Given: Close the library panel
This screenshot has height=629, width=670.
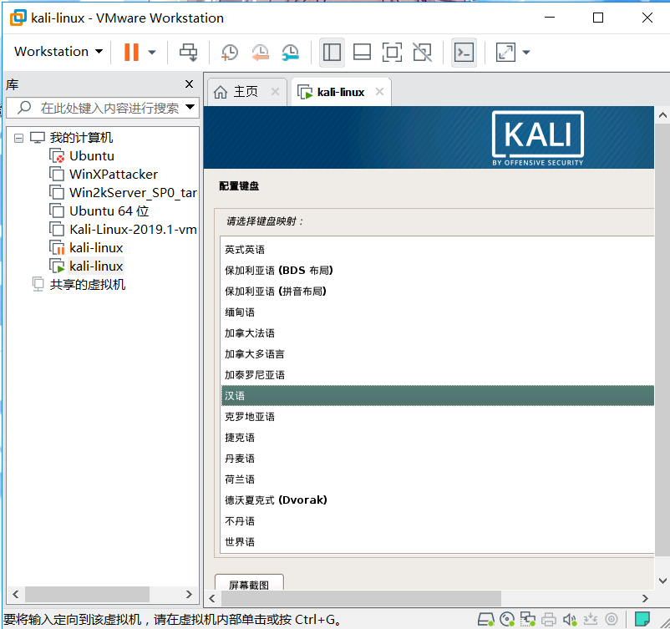Looking at the screenshot, I should 189,84.
